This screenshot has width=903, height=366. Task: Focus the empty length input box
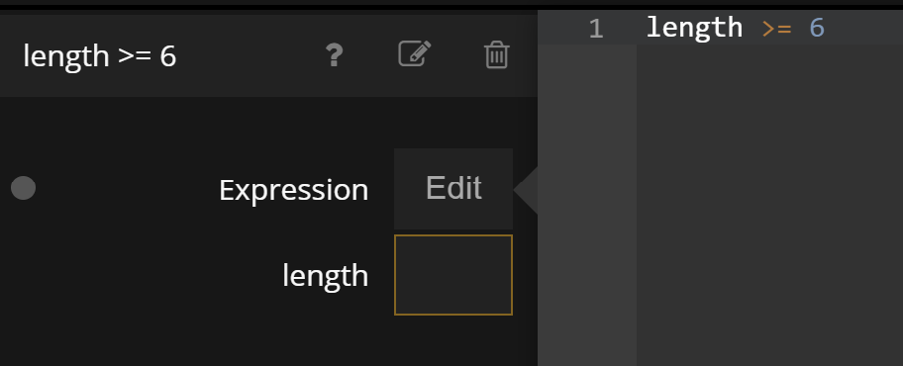pos(453,275)
